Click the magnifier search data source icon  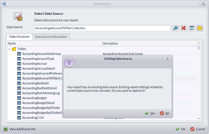click(175, 28)
